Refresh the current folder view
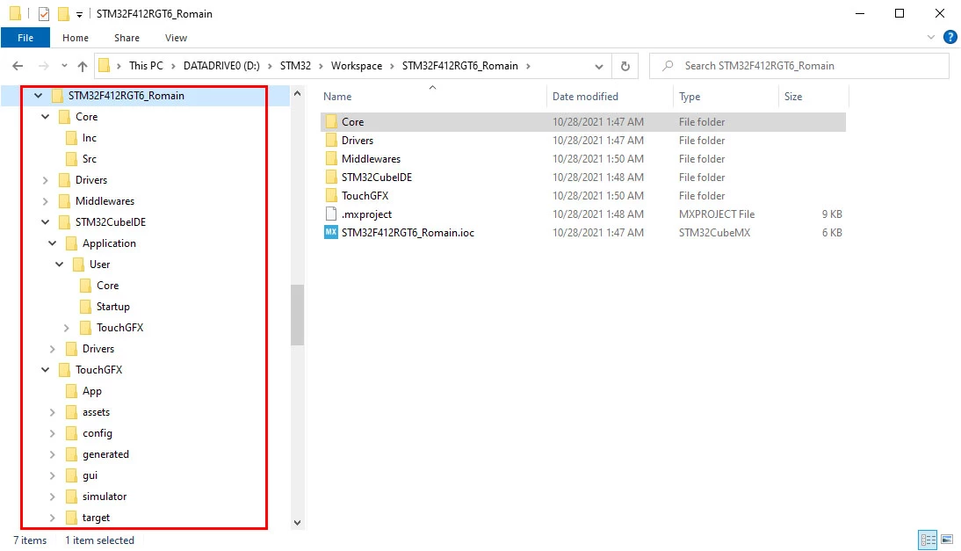This screenshot has width=961, height=551. tap(625, 66)
